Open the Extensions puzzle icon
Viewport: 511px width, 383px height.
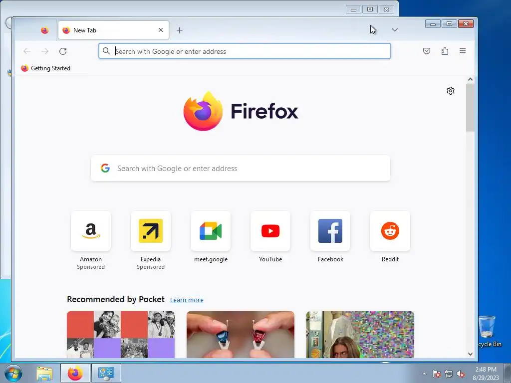click(x=445, y=51)
